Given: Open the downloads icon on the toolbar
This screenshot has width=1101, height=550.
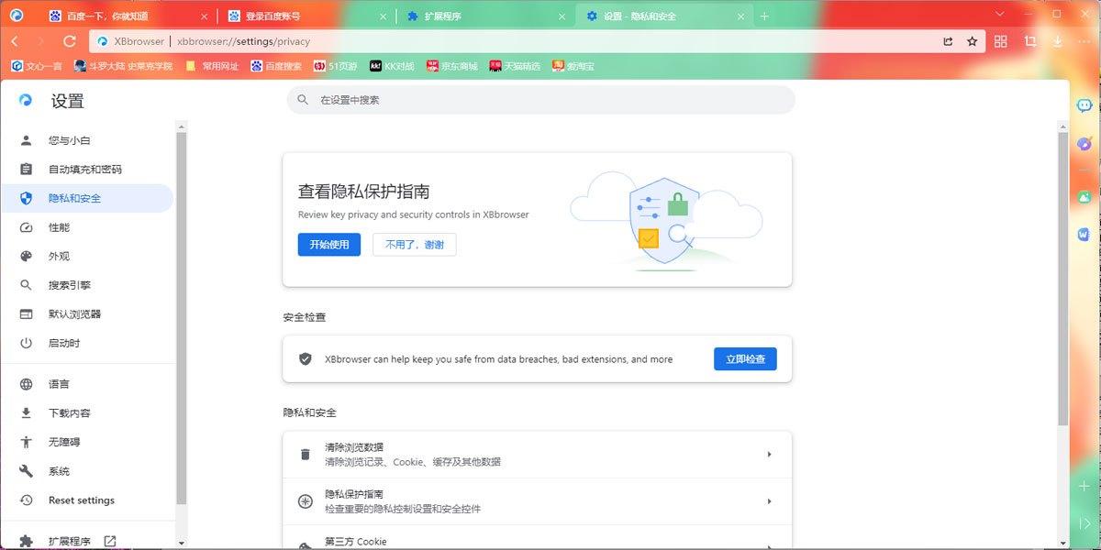Looking at the screenshot, I should click(x=1058, y=41).
